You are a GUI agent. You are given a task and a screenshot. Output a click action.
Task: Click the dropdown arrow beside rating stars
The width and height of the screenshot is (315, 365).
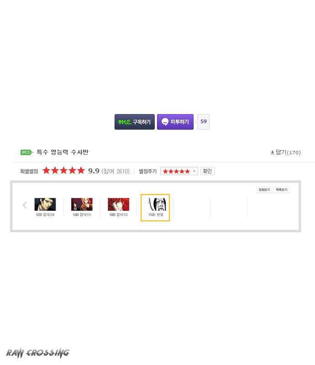pos(194,172)
